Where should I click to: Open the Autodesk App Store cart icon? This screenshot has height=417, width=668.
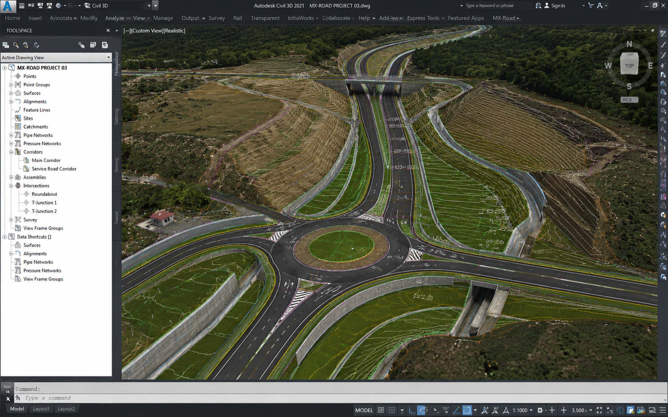pyautogui.click(x=591, y=5)
